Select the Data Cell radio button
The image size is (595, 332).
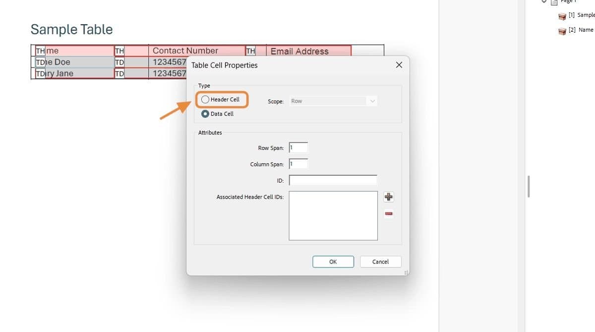pyautogui.click(x=205, y=114)
